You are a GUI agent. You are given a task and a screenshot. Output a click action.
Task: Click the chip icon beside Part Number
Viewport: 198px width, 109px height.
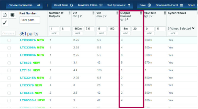coord(12,15)
